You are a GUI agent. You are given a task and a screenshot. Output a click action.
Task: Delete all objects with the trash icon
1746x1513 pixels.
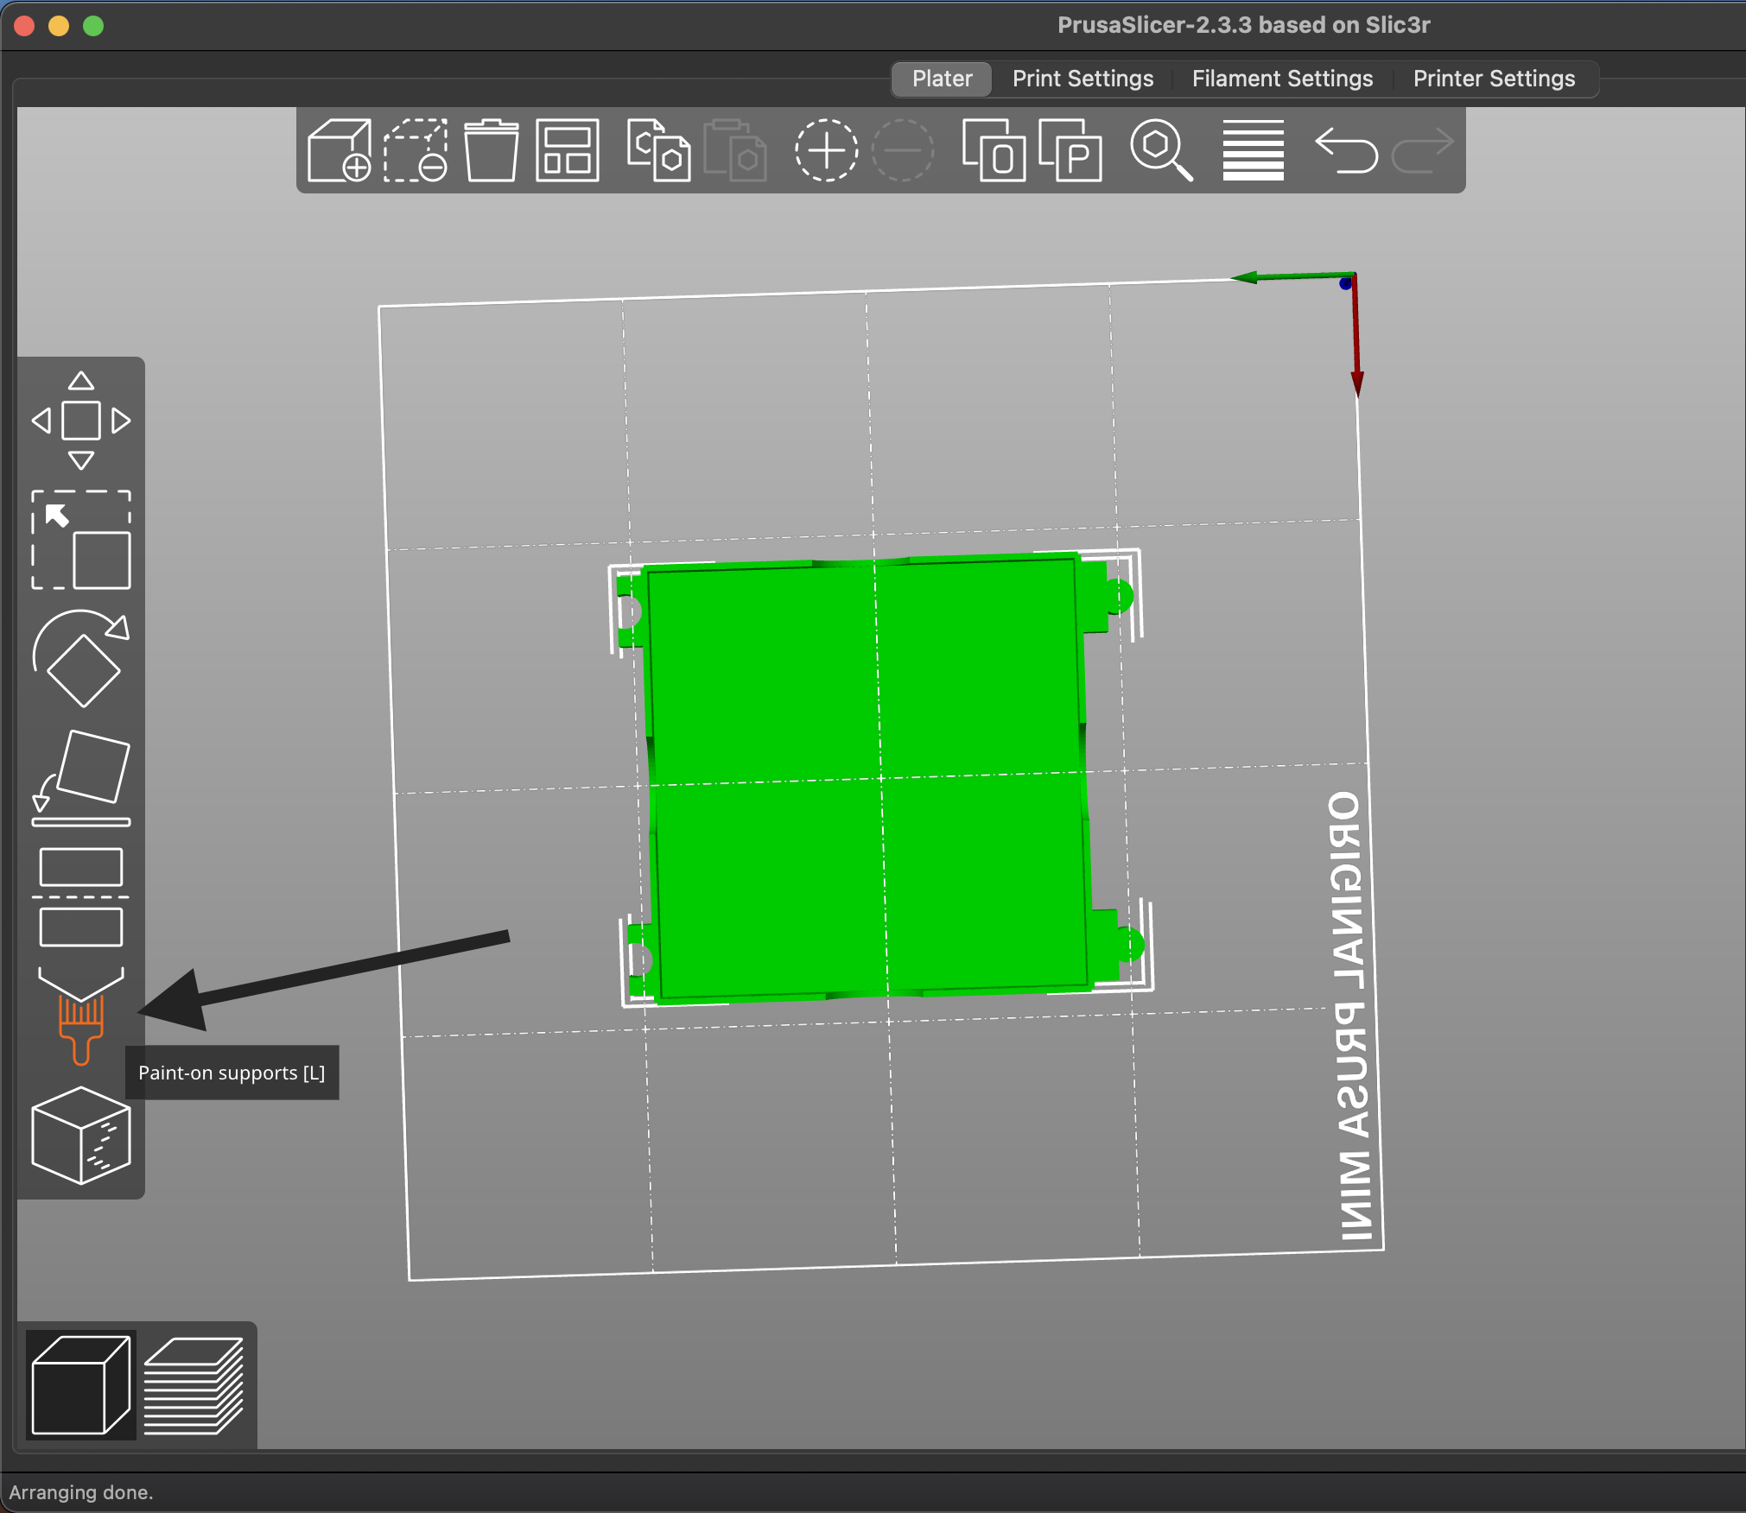click(490, 151)
